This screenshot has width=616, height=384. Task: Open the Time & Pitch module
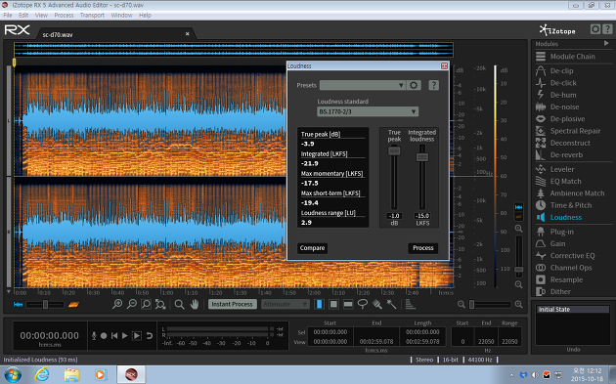(x=563, y=205)
